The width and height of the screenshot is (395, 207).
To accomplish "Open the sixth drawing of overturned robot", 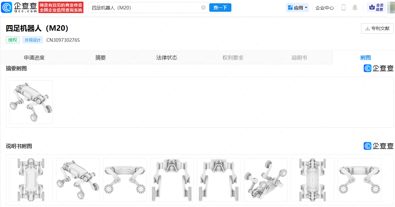I will click(x=266, y=180).
